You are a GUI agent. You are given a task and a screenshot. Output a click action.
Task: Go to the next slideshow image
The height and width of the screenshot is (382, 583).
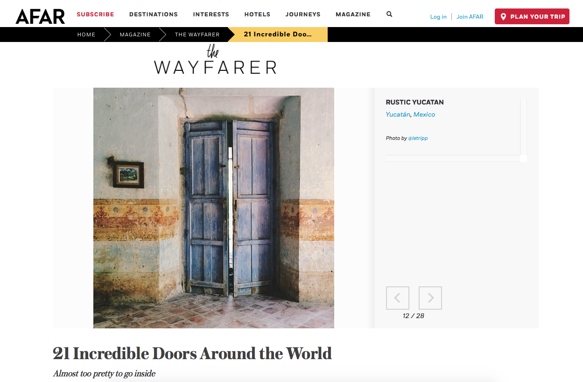coord(430,298)
